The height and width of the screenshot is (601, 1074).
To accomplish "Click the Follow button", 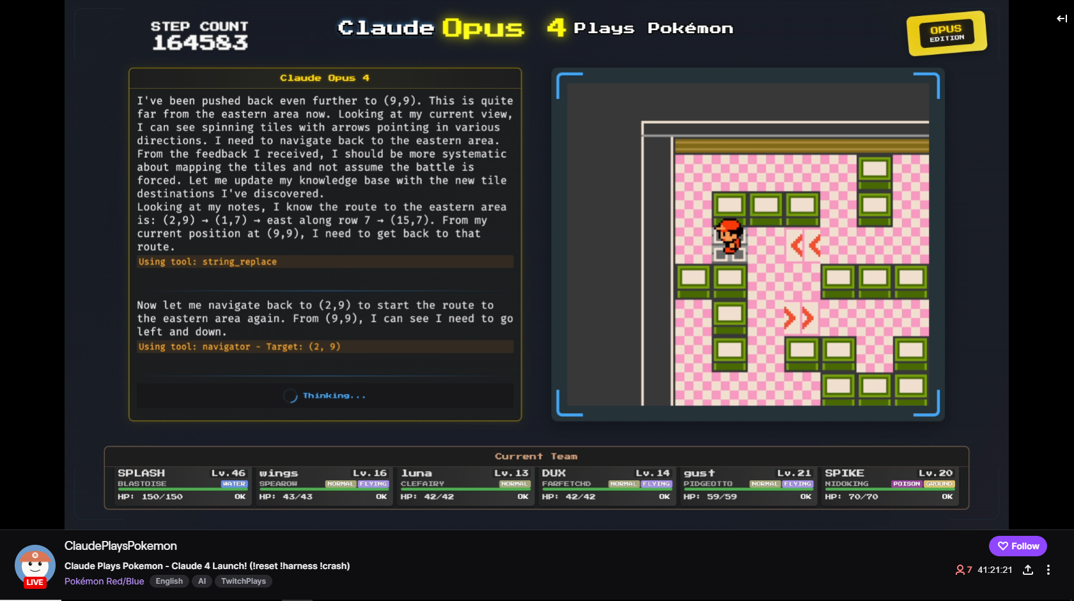I will (x=1018, y=546).
